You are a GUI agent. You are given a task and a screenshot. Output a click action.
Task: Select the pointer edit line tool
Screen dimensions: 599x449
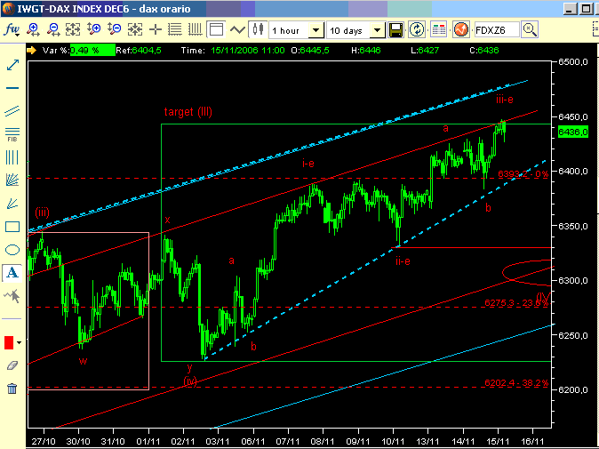(x=12, y=296)
